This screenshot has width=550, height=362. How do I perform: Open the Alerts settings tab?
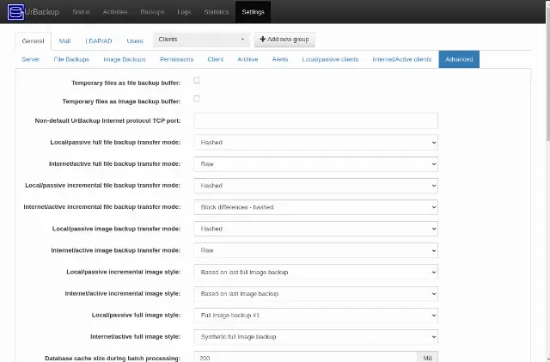tap(280, 59)
